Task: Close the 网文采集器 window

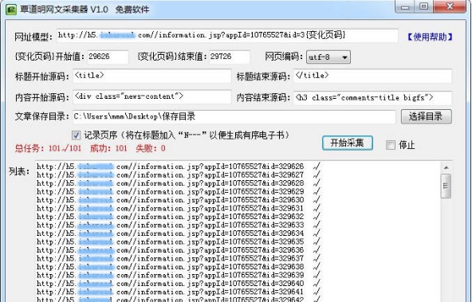Action: (450, 6)
